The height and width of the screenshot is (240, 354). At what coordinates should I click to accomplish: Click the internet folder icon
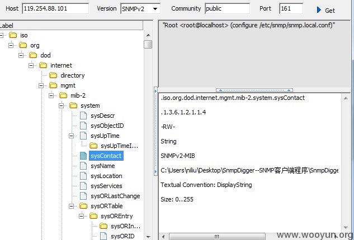pos(43,65)
